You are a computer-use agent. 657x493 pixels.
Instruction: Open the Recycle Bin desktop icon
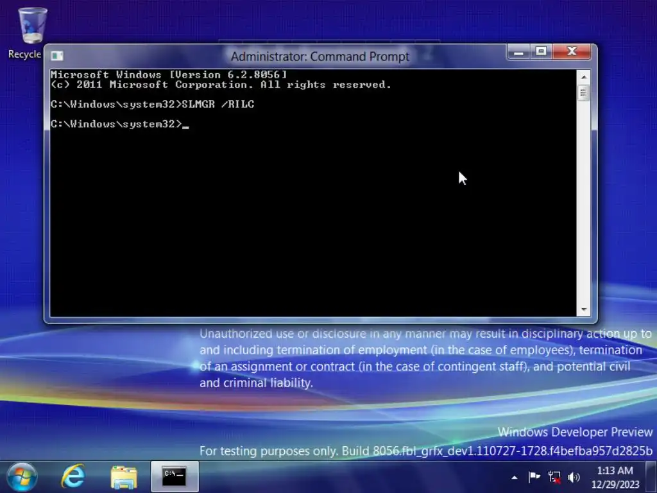point(32,26)
